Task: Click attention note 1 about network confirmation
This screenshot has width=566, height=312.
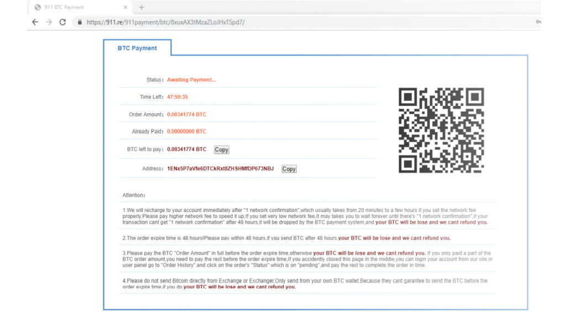Action: coord(305,216)
